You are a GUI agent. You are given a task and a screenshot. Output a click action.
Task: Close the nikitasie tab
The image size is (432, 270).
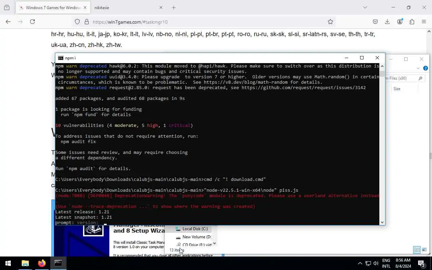point(161,7)
